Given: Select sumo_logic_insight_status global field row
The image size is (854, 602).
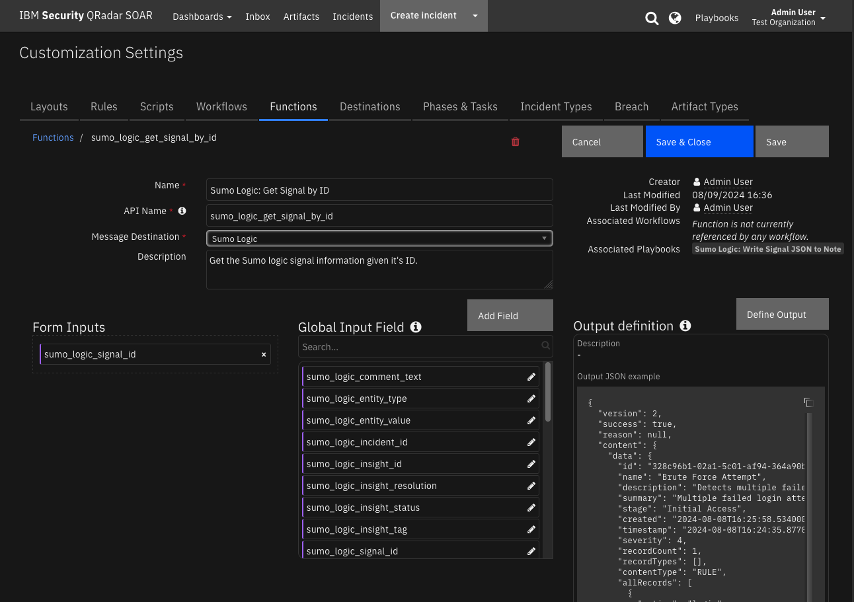Looking at the screenshot, I should coord(420,508).
